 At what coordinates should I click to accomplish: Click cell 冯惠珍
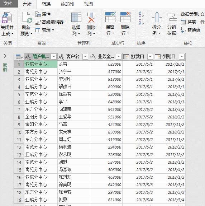(x=73, y=170)
